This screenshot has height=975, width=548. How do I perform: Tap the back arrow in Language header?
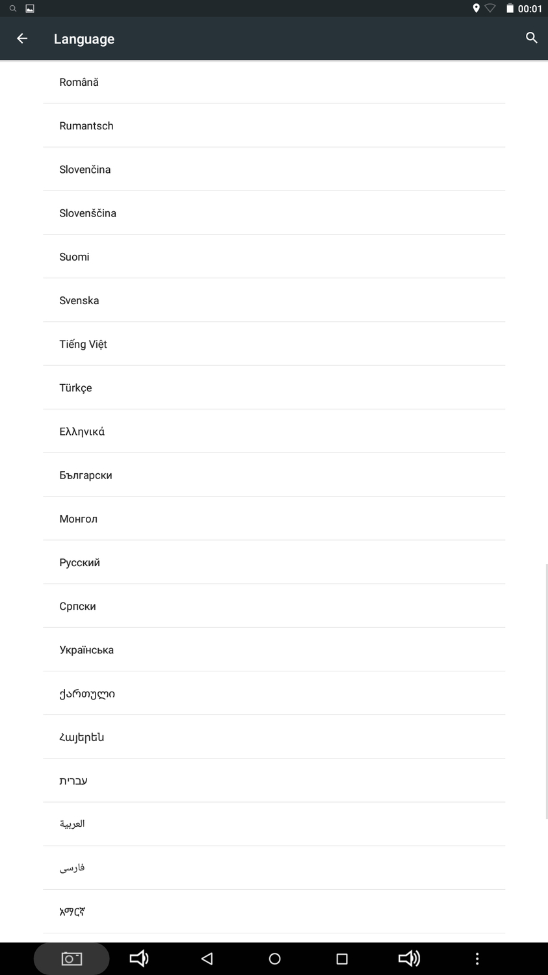coord(22,38)
